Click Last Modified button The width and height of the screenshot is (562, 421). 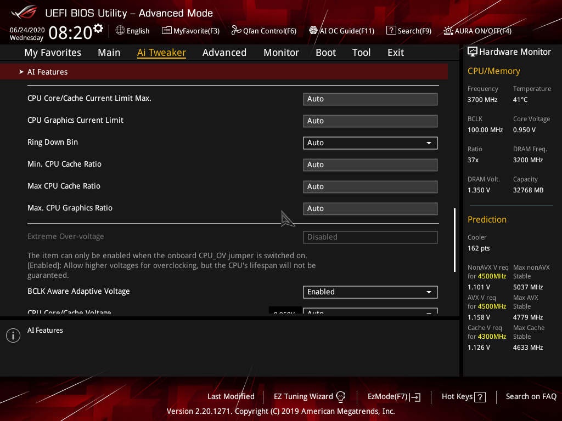click(x=231, y=397)
